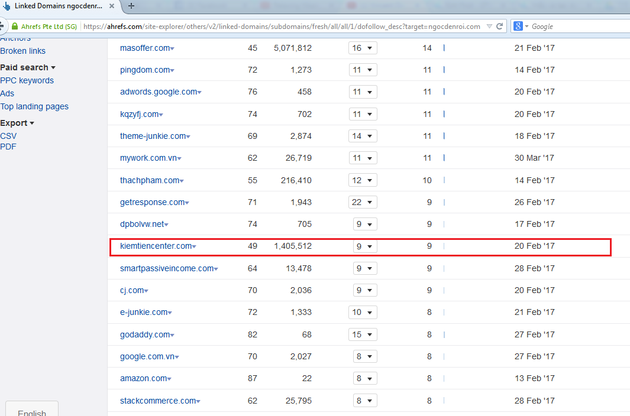
Task: Expand theme-junkie.com links dropdown showing 14
Action: pos(363,136)
